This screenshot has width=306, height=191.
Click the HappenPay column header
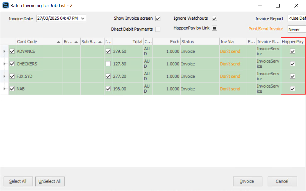293,42
